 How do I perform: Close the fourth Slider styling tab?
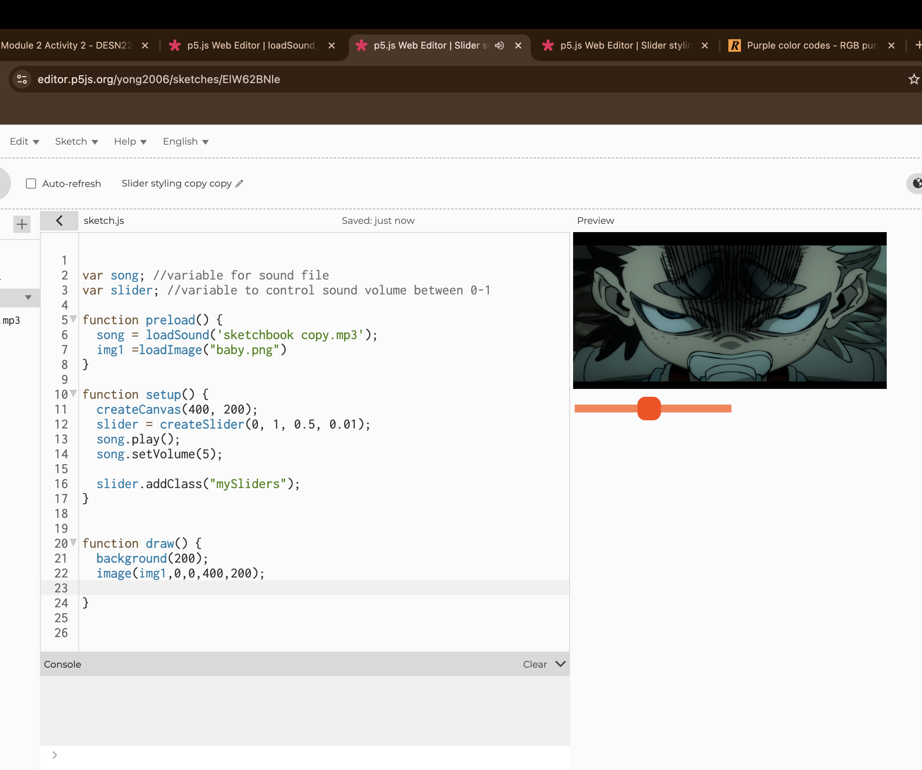tap(705, 45)
